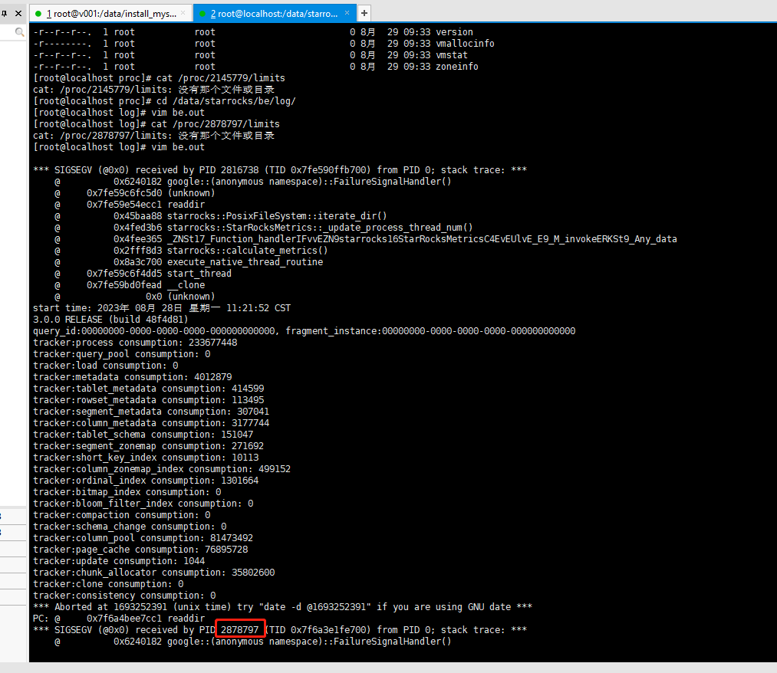Image resolution: width=777 pixels, height=673 pixels.
Task: Switch to tab 2 root@localhost session
Action: [x=274, y=13]
